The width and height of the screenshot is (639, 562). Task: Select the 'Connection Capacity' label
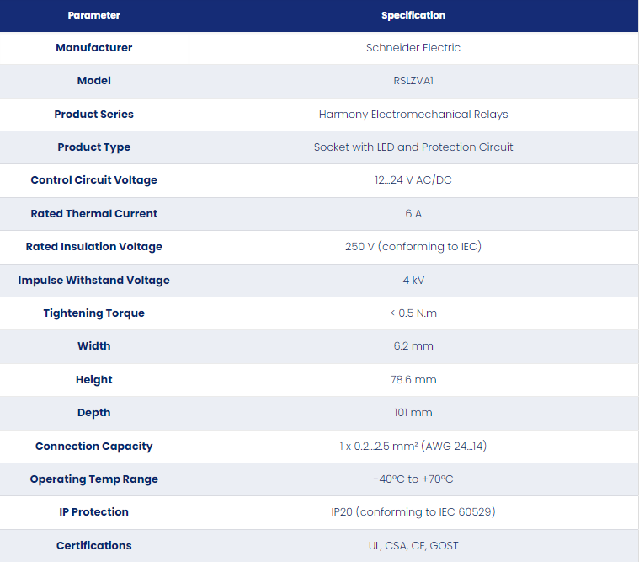tap(93, 447)
